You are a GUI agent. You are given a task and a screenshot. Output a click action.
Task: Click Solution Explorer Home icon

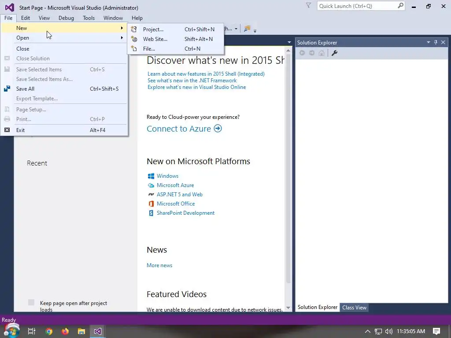(322, 53)
